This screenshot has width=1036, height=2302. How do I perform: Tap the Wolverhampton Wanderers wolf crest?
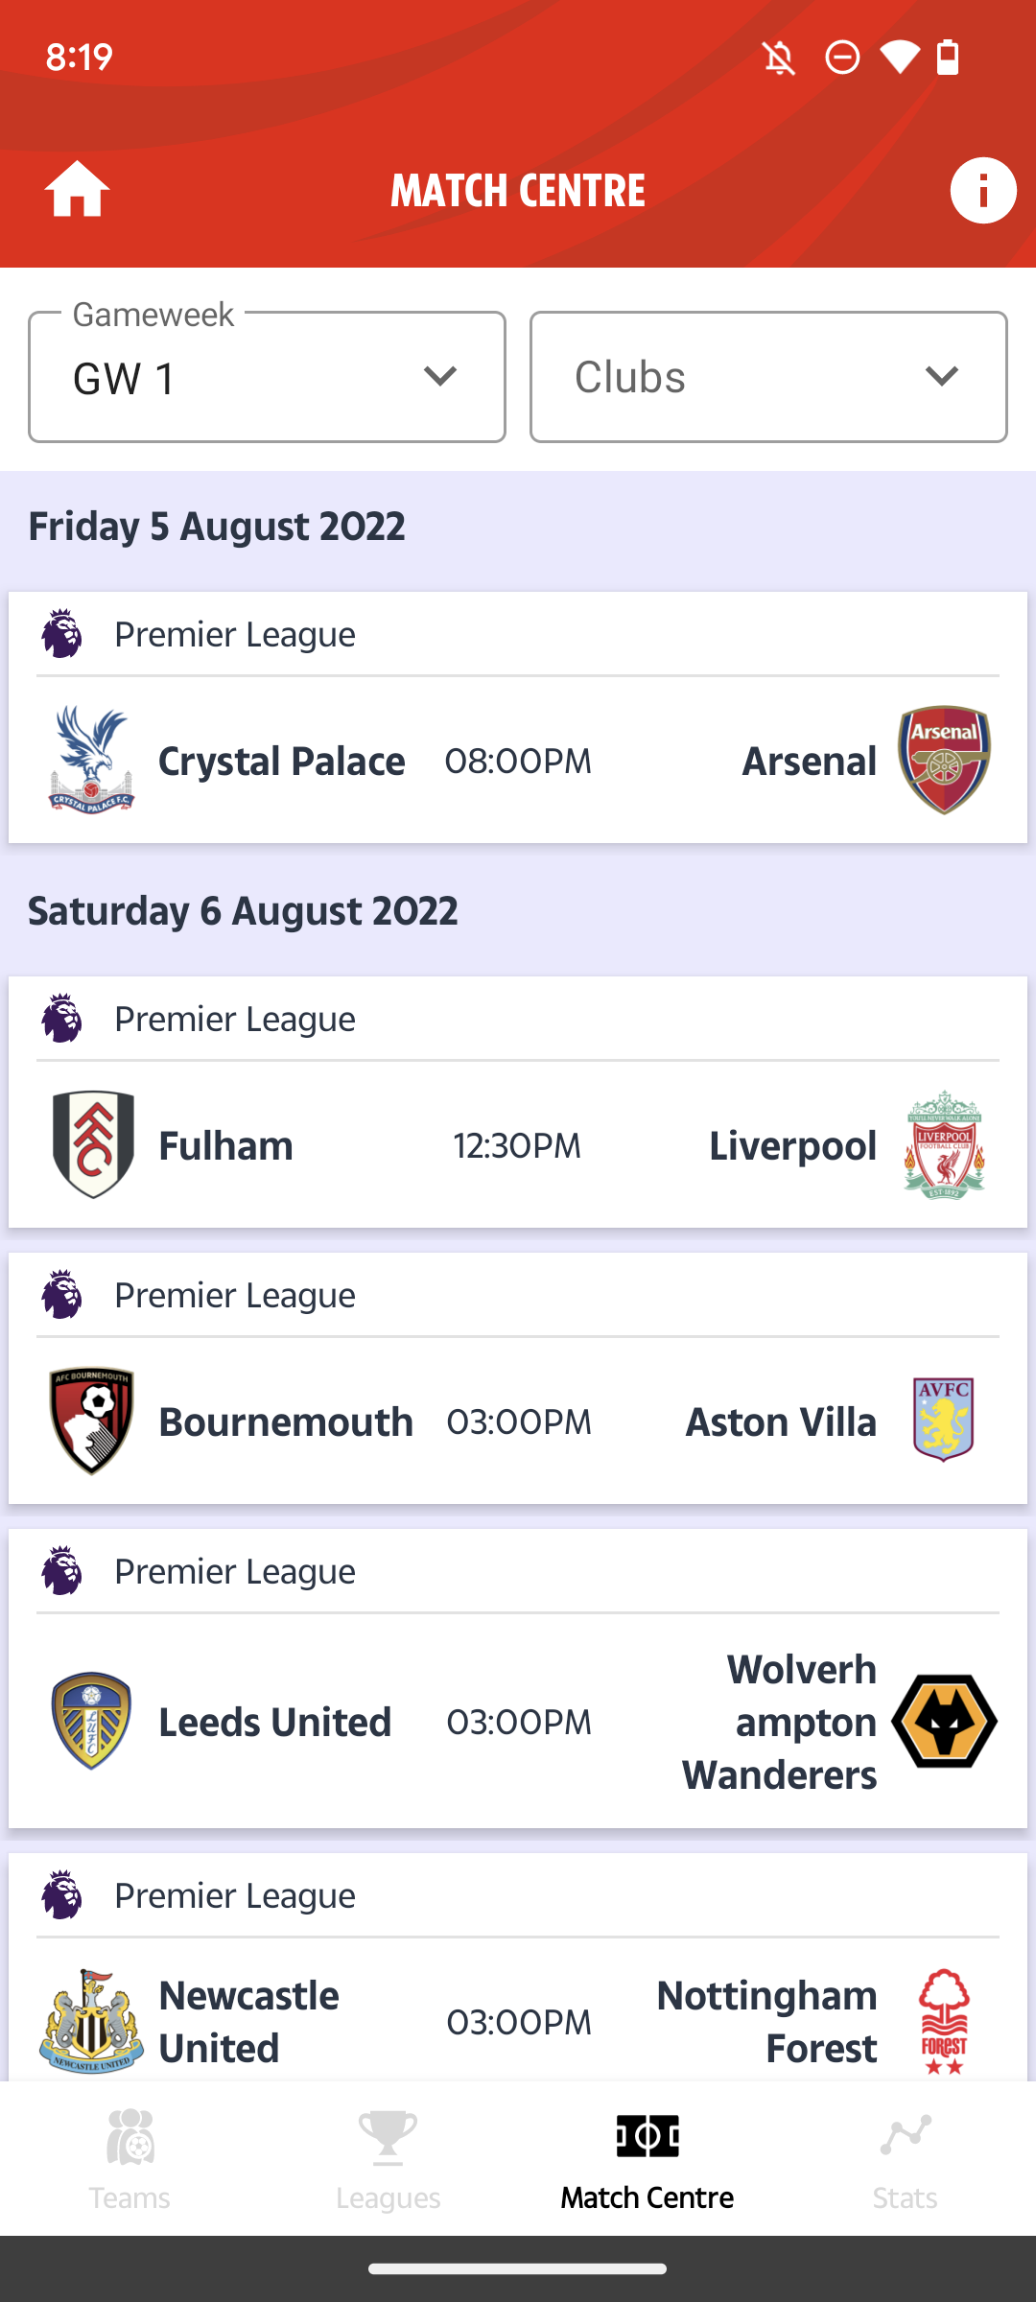pyautogui.click(x=944, y=1721)
